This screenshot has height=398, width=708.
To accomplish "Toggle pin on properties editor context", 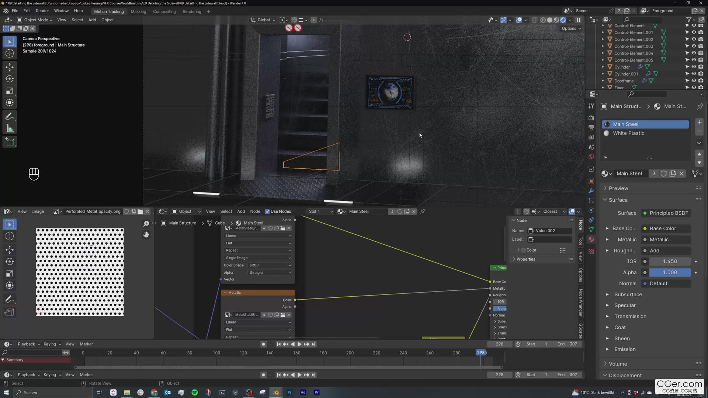I will pos(700,107).
